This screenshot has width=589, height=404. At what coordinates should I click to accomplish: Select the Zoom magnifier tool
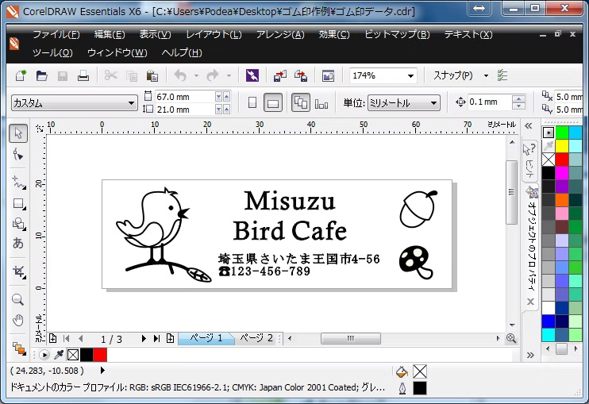[18, 299]
